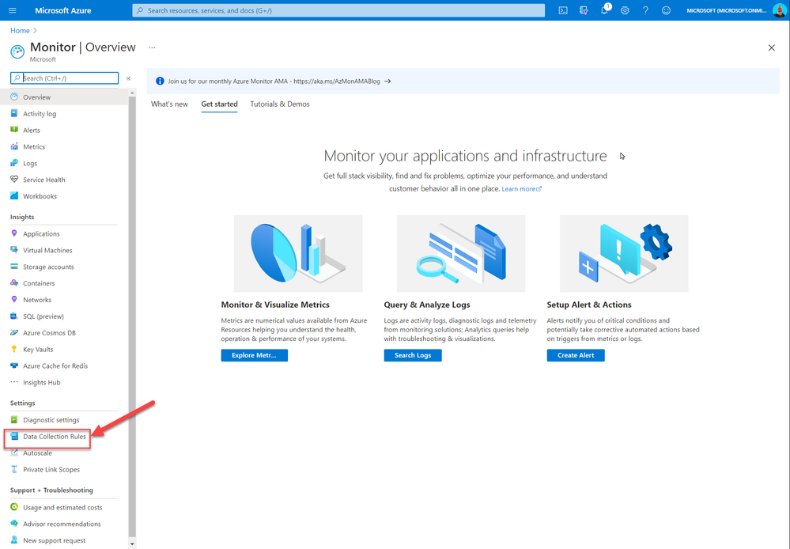Open portal settings gear icon
This screenshot has height=549, width=790.
click(x=625, y=10)
